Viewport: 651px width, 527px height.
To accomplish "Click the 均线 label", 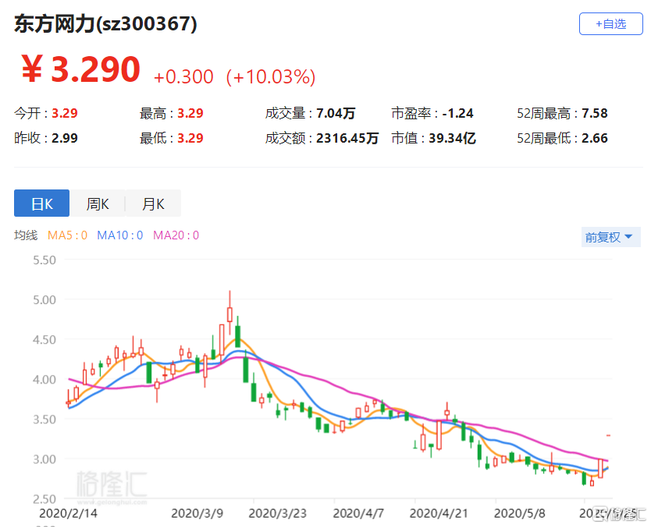I will pyautogui.click(x=26, y=235).
